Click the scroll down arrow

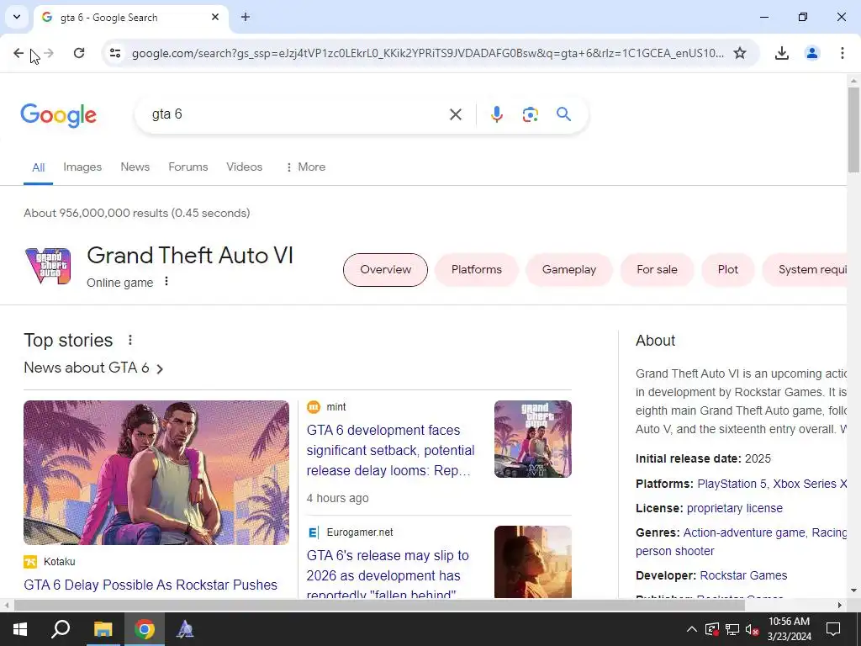click(x=853, y=591)
